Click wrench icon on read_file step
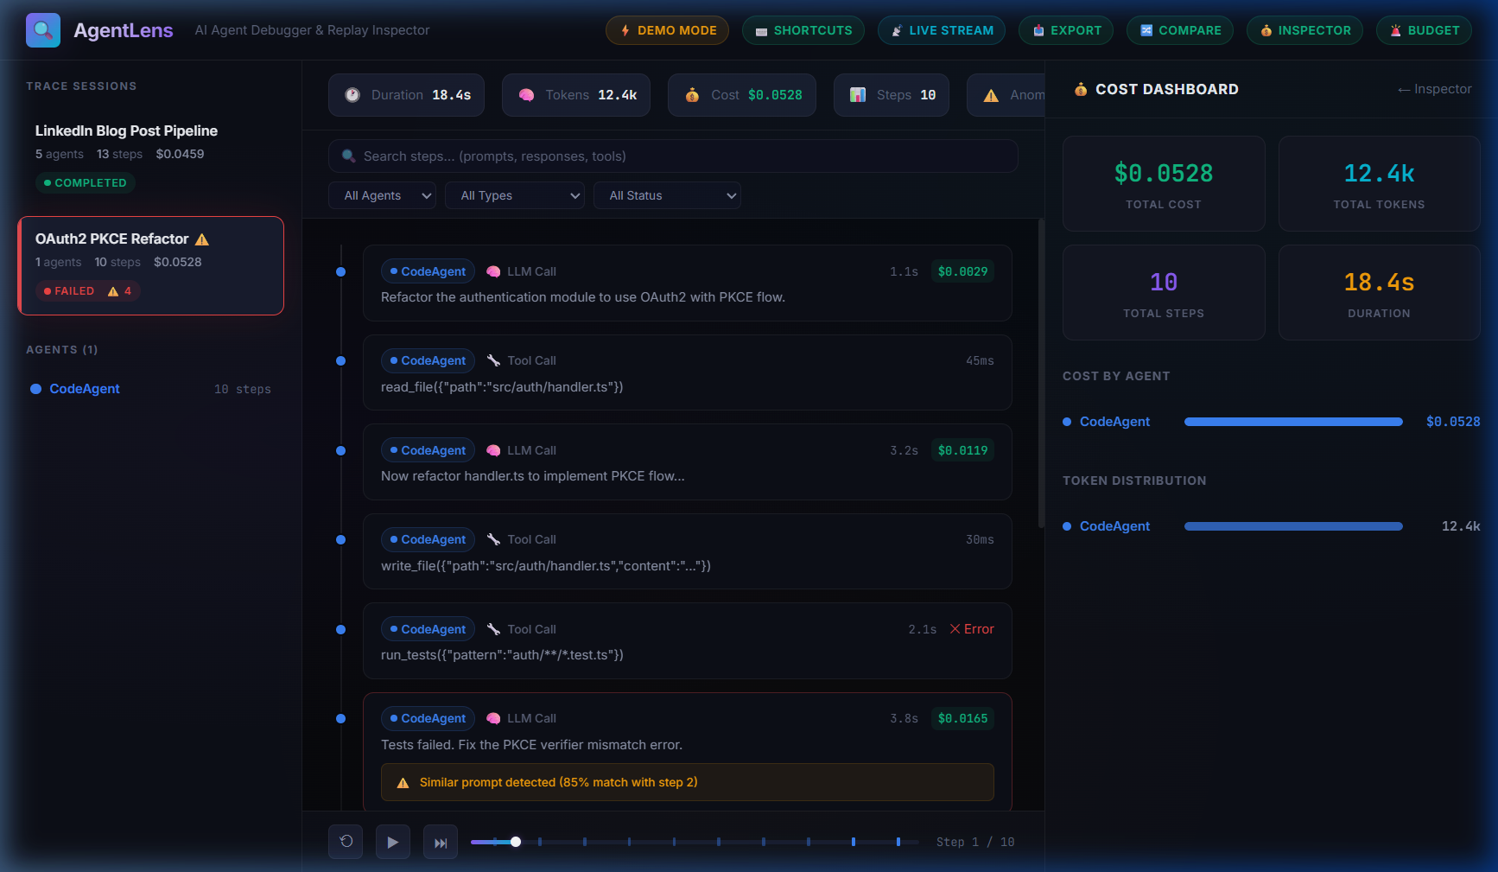The height and width of the screenshot is (872, 1498). [x=493, y=360]
